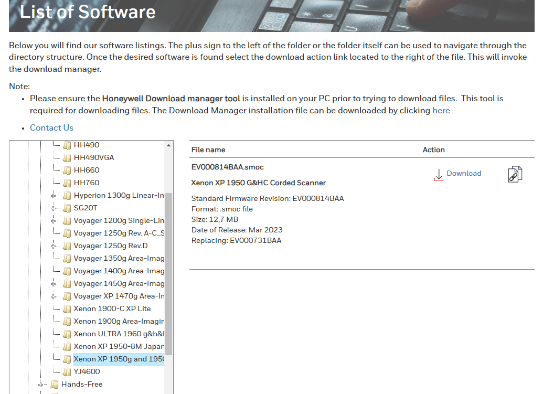This screenshot has height=394, width=543.
Task: Click the SG20T folder icon
Action: (67, 208)
